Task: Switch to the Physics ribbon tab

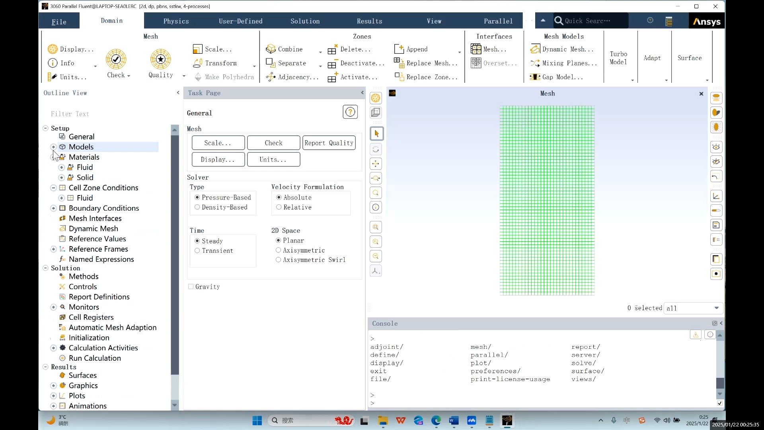Action: (176, 21)
